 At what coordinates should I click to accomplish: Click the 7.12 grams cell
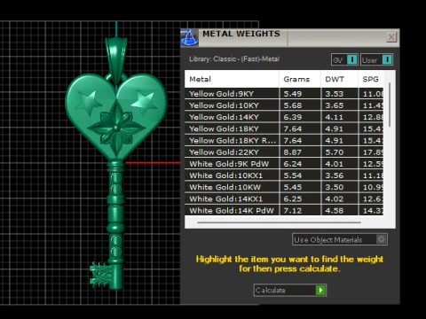pos(300,210)
